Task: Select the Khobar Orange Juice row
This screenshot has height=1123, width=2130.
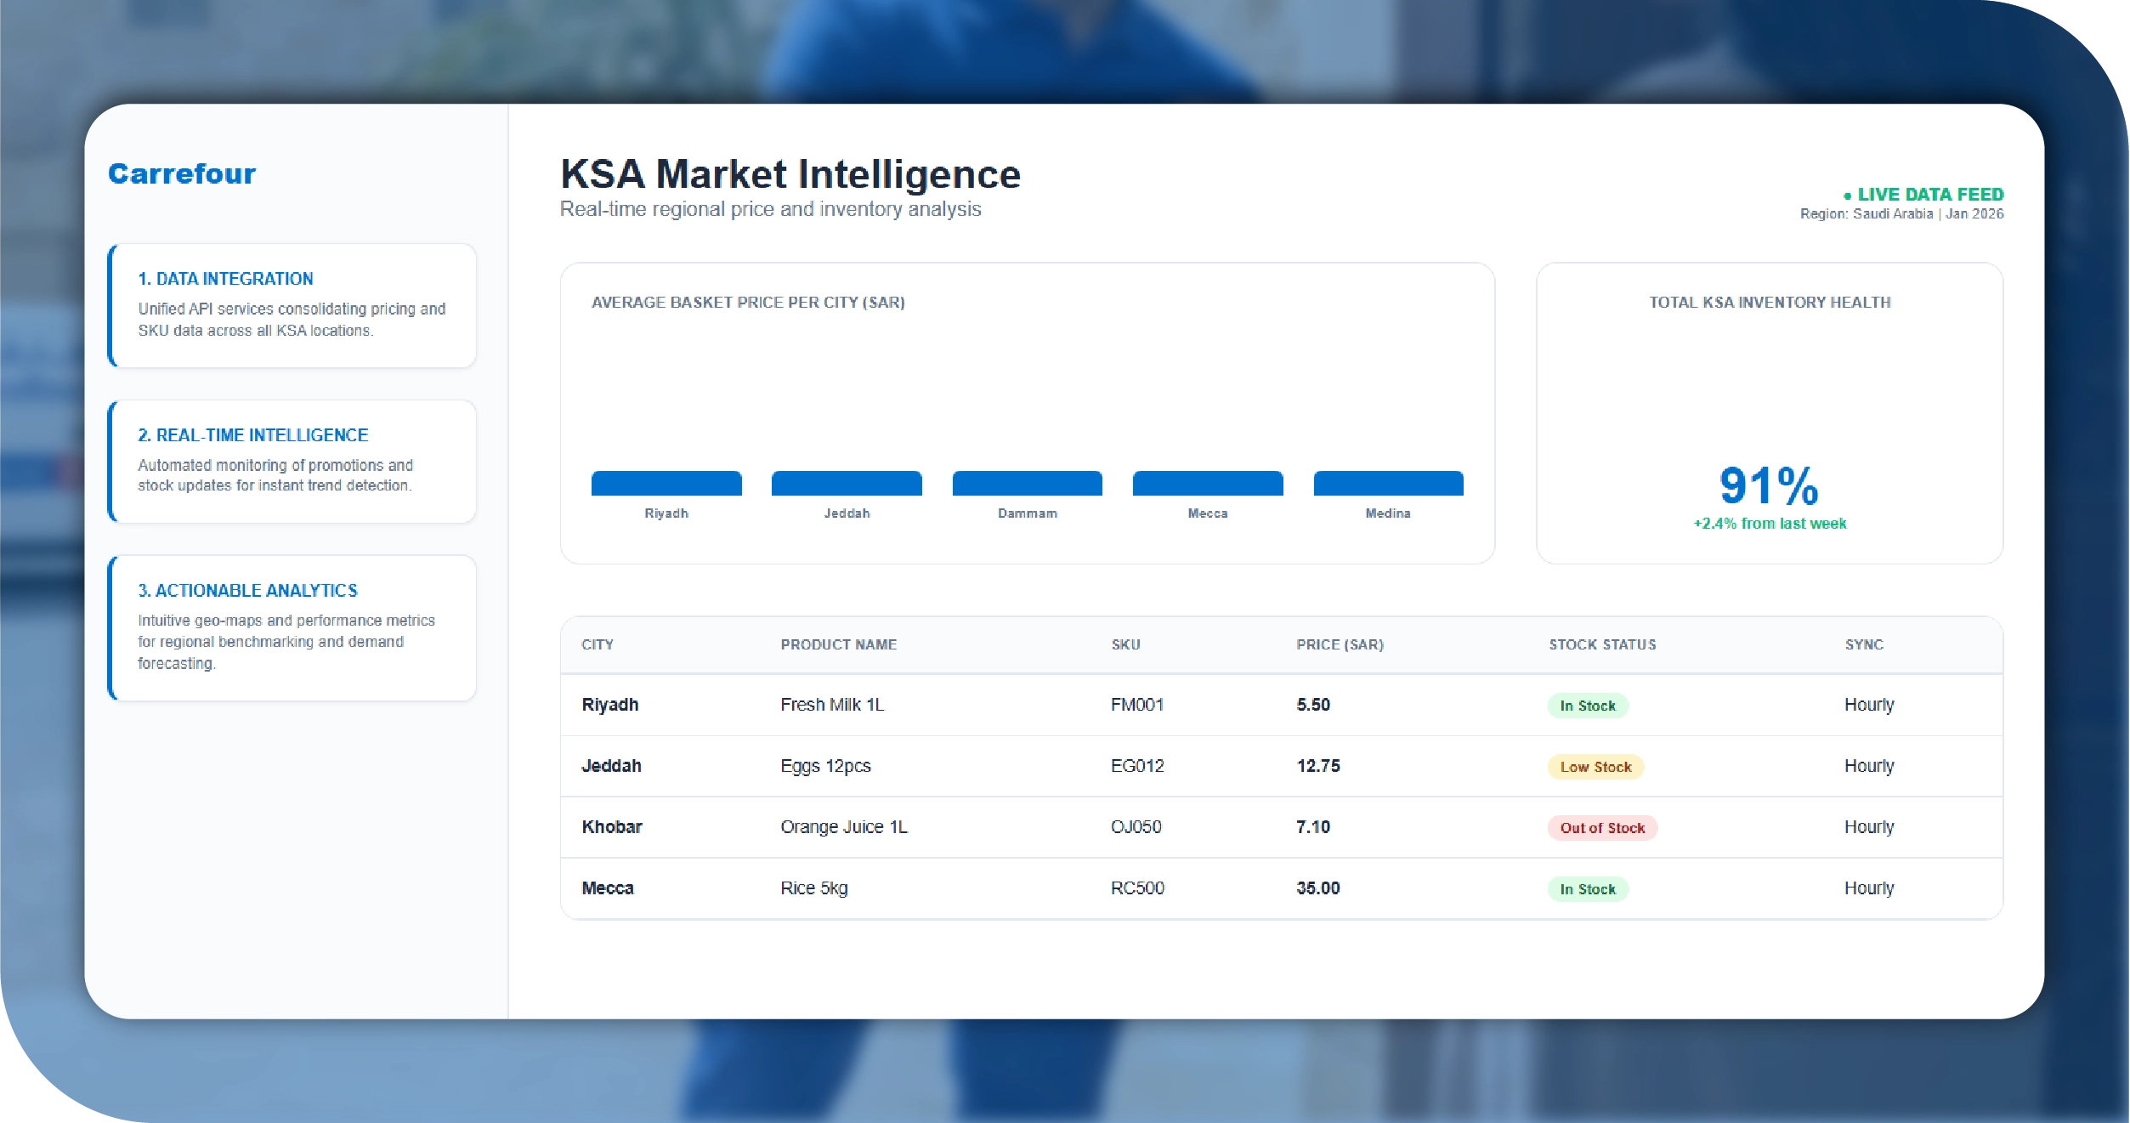Action: (x=843, y=827)
